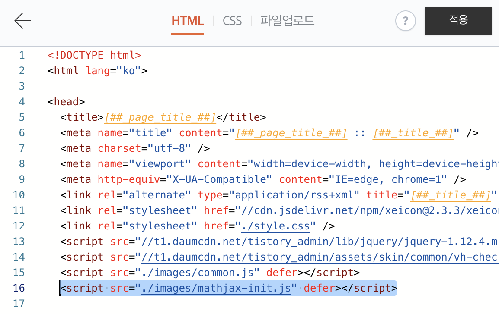This screenshot has height=314, width=499.
Task: Go back using the left arrow icon
Action: tap(22, 21)
